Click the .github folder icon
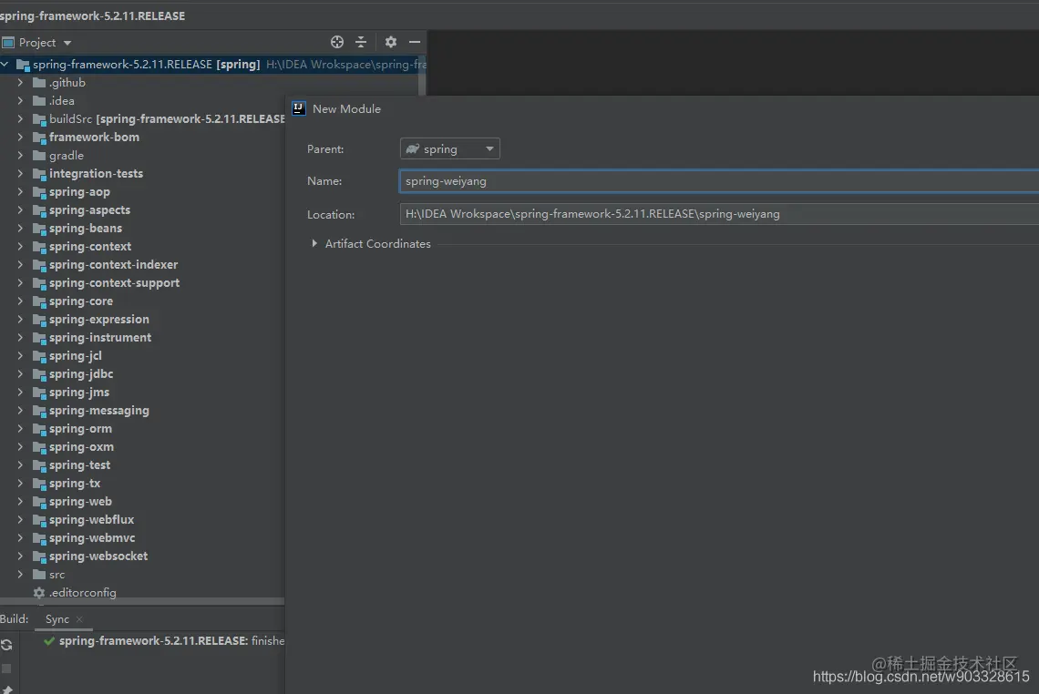 click(39, 83)
